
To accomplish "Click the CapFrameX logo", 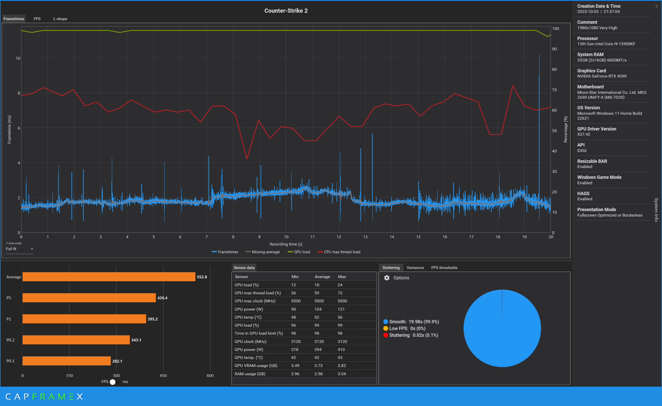I will coord(44,397).
